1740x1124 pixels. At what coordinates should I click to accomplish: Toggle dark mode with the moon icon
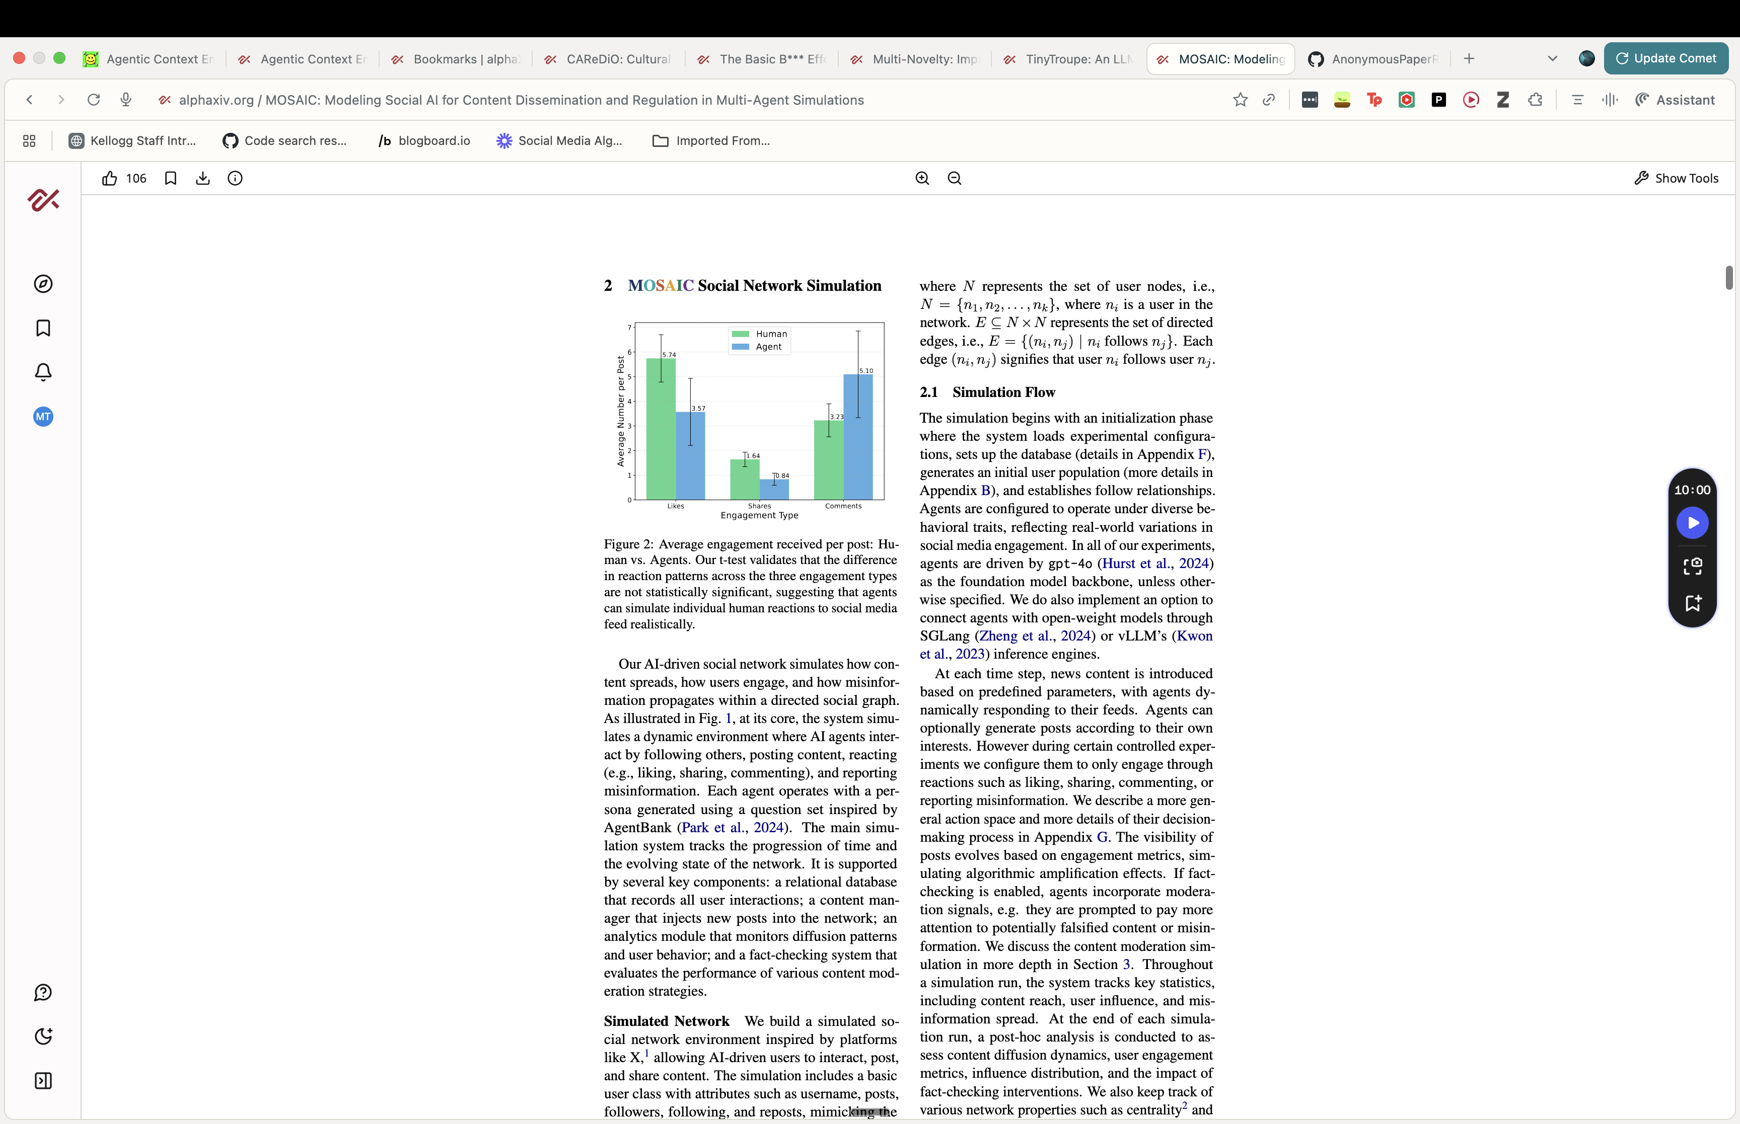(43, 1036)
